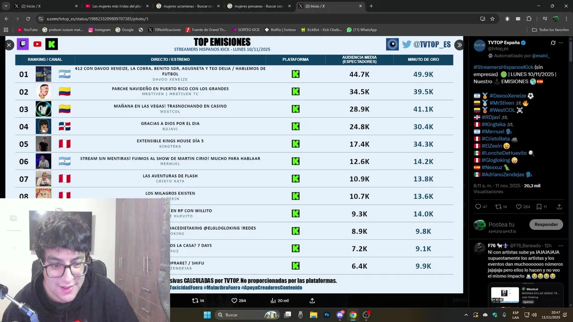Open the @esalvi_ mention link
The height and width of the screenshot is (322, 573).
pyautogui.click(x=540, y=56)
